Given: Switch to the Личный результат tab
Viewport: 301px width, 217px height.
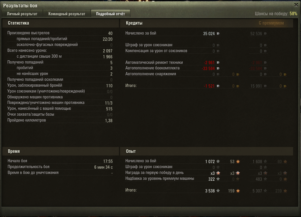Looking at the screenshot, I should (x=22, y=14).
